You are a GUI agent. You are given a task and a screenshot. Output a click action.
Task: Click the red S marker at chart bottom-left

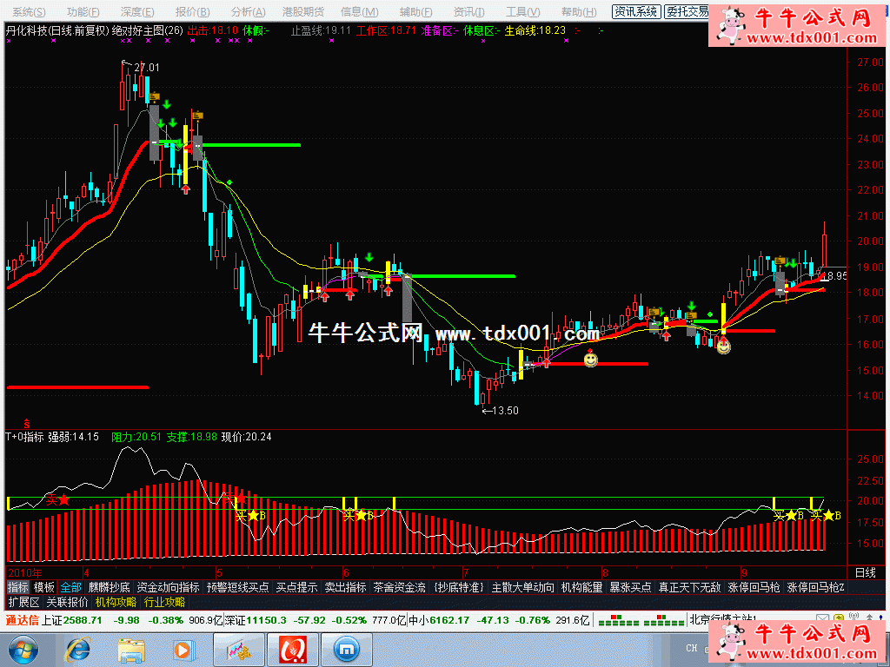click(x=27, y=423)
